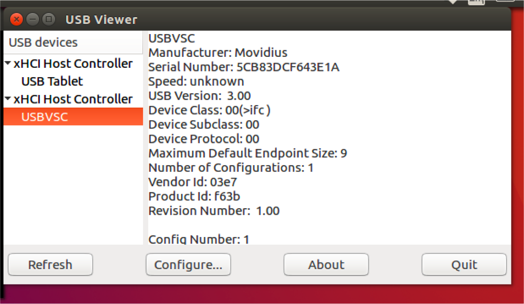Collapse the first xHCI Host Controller arrow

8,64
